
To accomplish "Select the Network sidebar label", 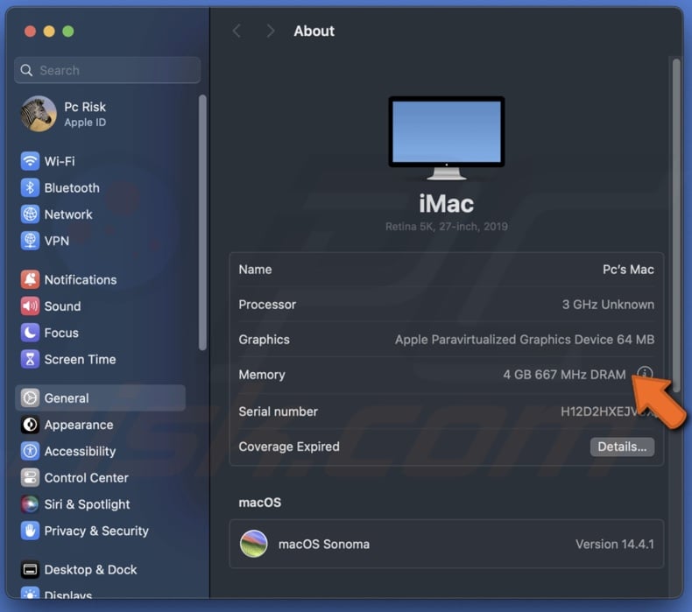I will point(68,214).
